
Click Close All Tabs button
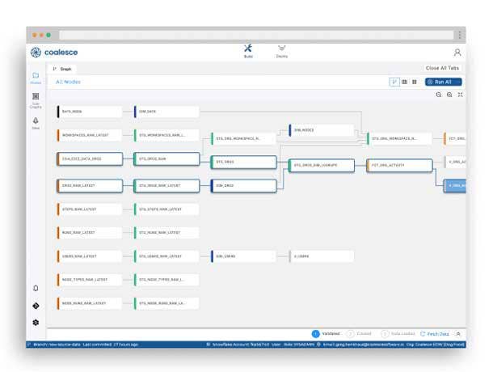pos(443,69)
